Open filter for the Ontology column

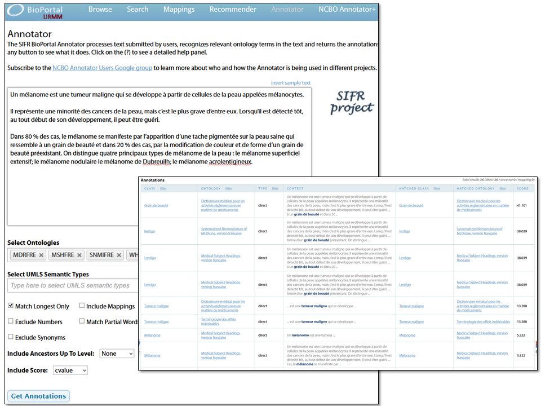[x=229, y=188]
